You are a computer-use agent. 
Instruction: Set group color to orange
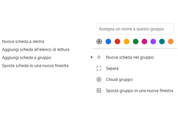[x=171, y=42]
